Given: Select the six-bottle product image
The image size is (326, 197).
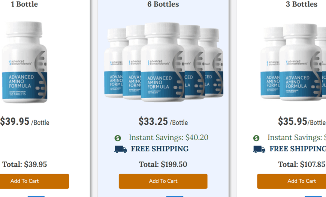Looking at the screenshot, I should pos(163,62).
